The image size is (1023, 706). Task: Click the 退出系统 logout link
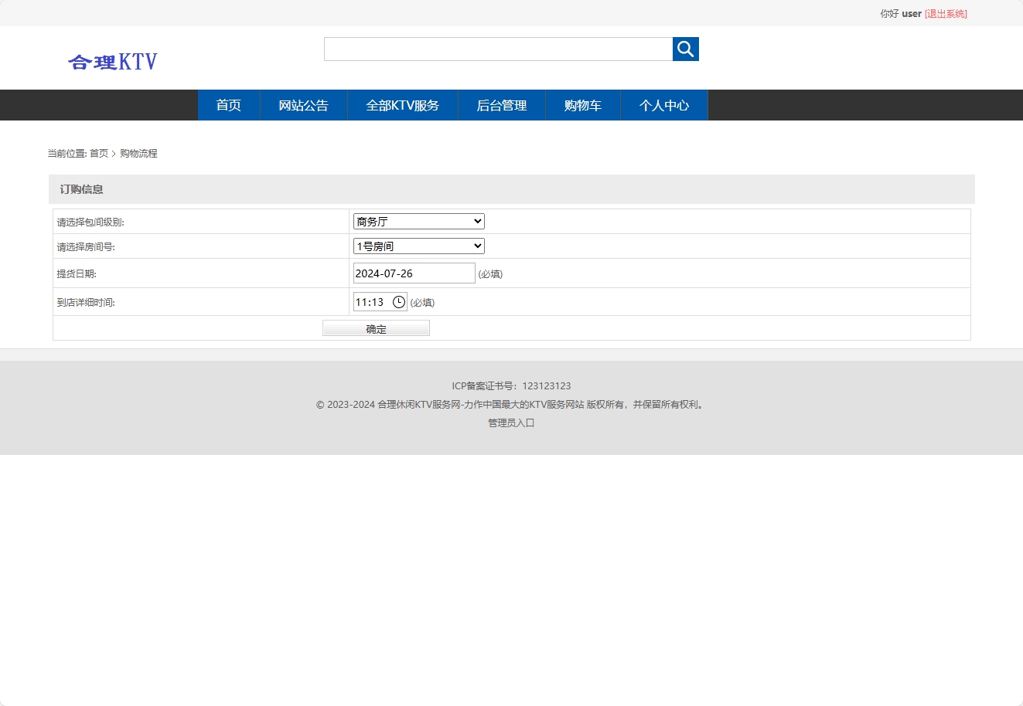tap(946, 13)
